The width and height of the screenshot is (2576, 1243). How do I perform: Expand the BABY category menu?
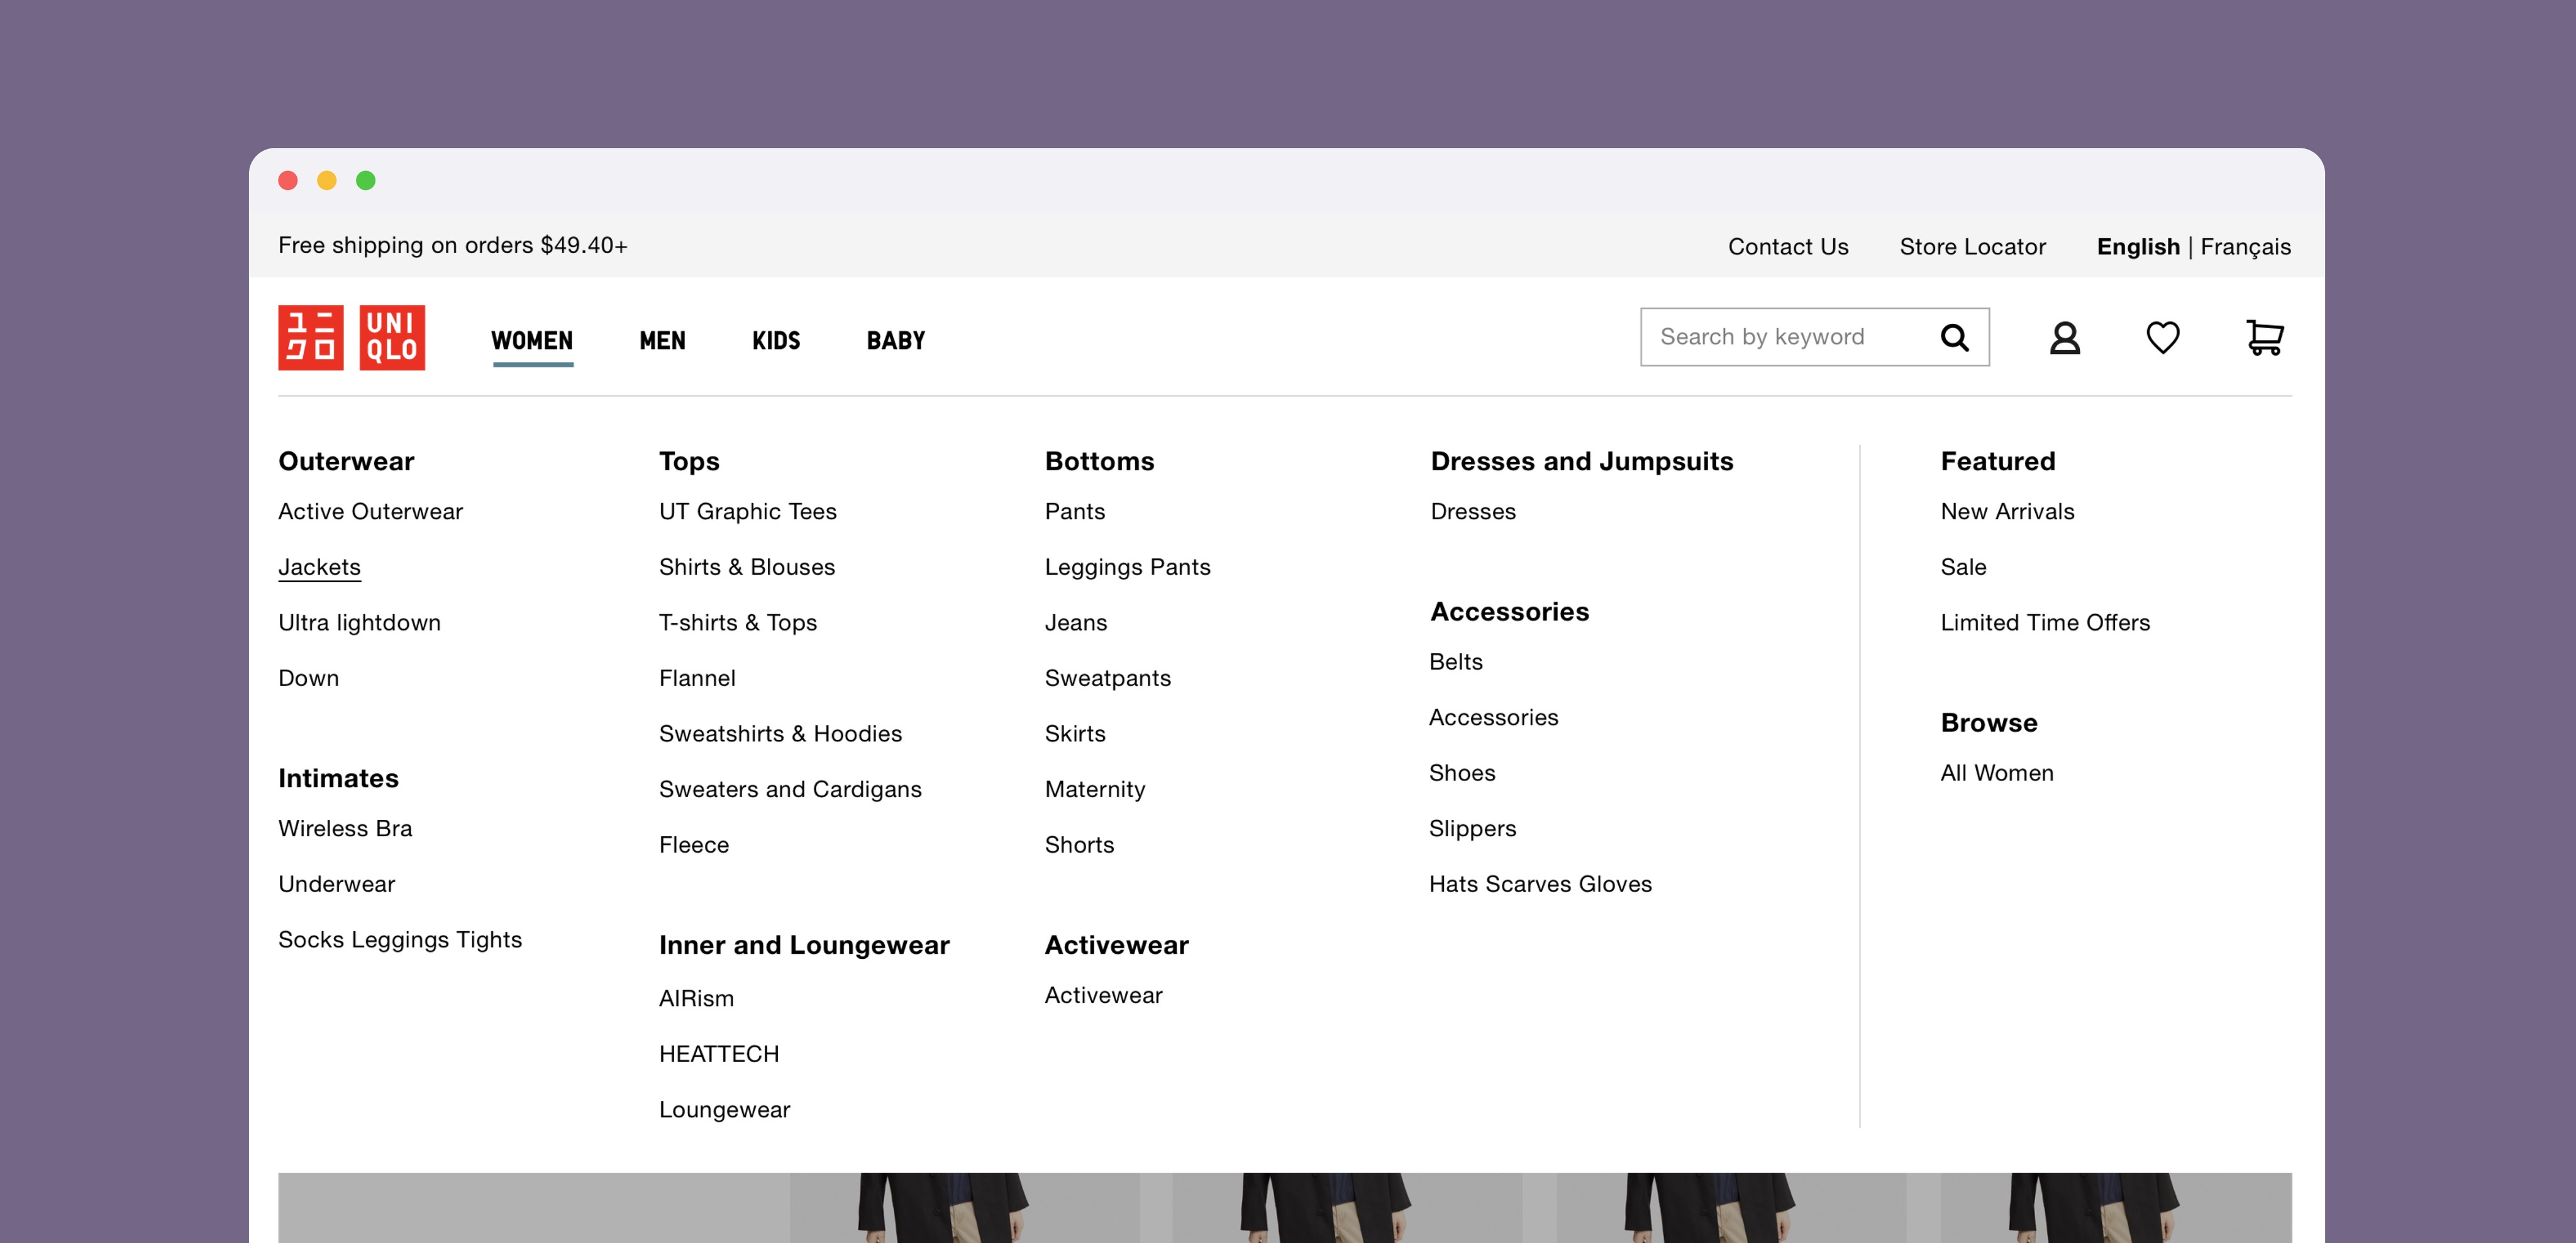coord(895,341)
